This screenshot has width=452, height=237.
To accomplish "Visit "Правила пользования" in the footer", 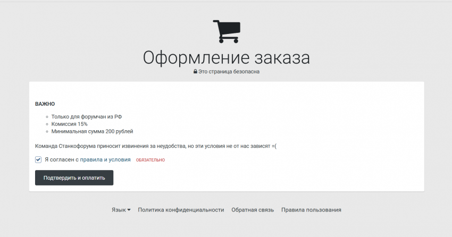I will (311, 210).
